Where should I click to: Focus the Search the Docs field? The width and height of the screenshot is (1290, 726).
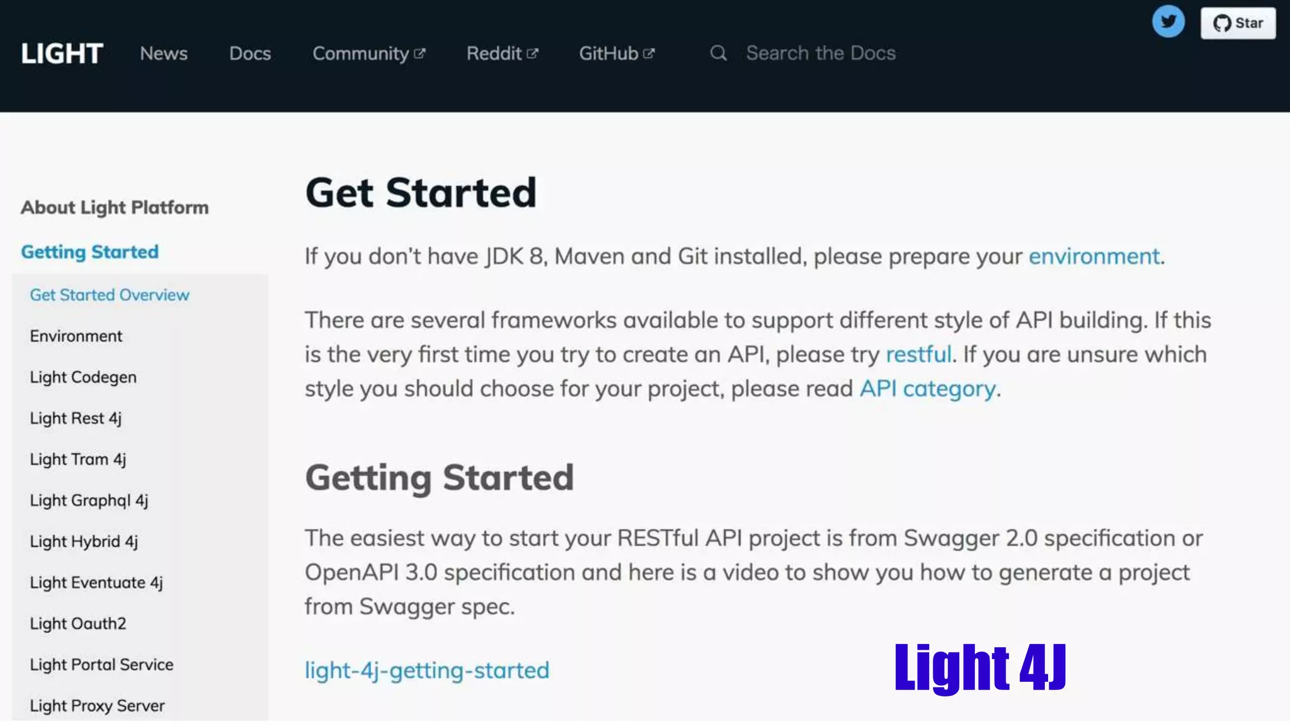pos(820,53)
